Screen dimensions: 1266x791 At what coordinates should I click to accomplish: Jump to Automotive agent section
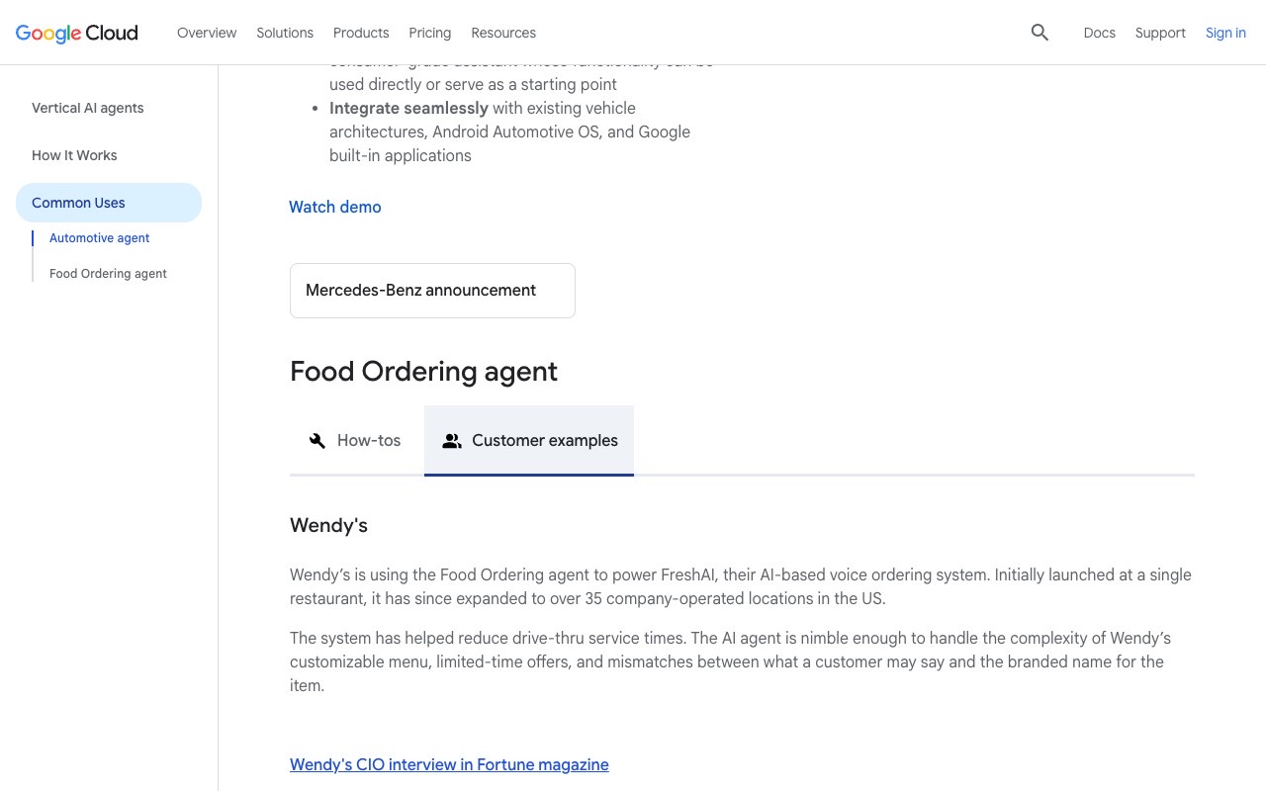tap(100, 238)
